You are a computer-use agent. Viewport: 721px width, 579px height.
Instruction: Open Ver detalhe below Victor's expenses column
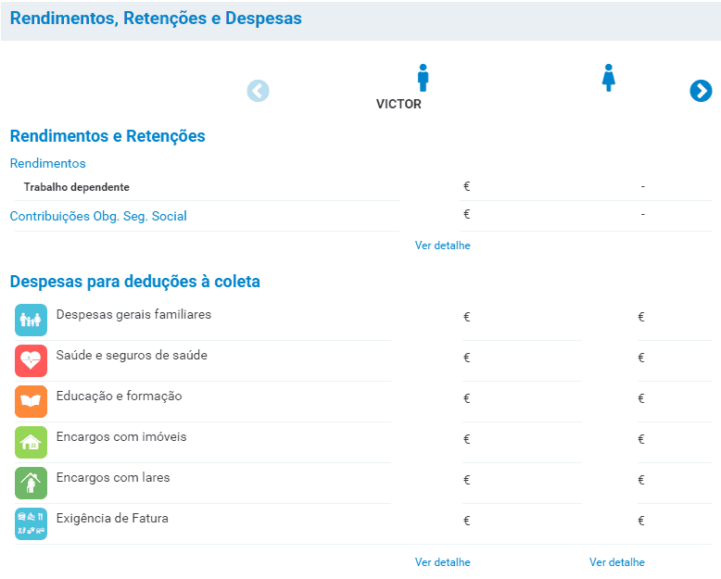(x=442, y=562)
